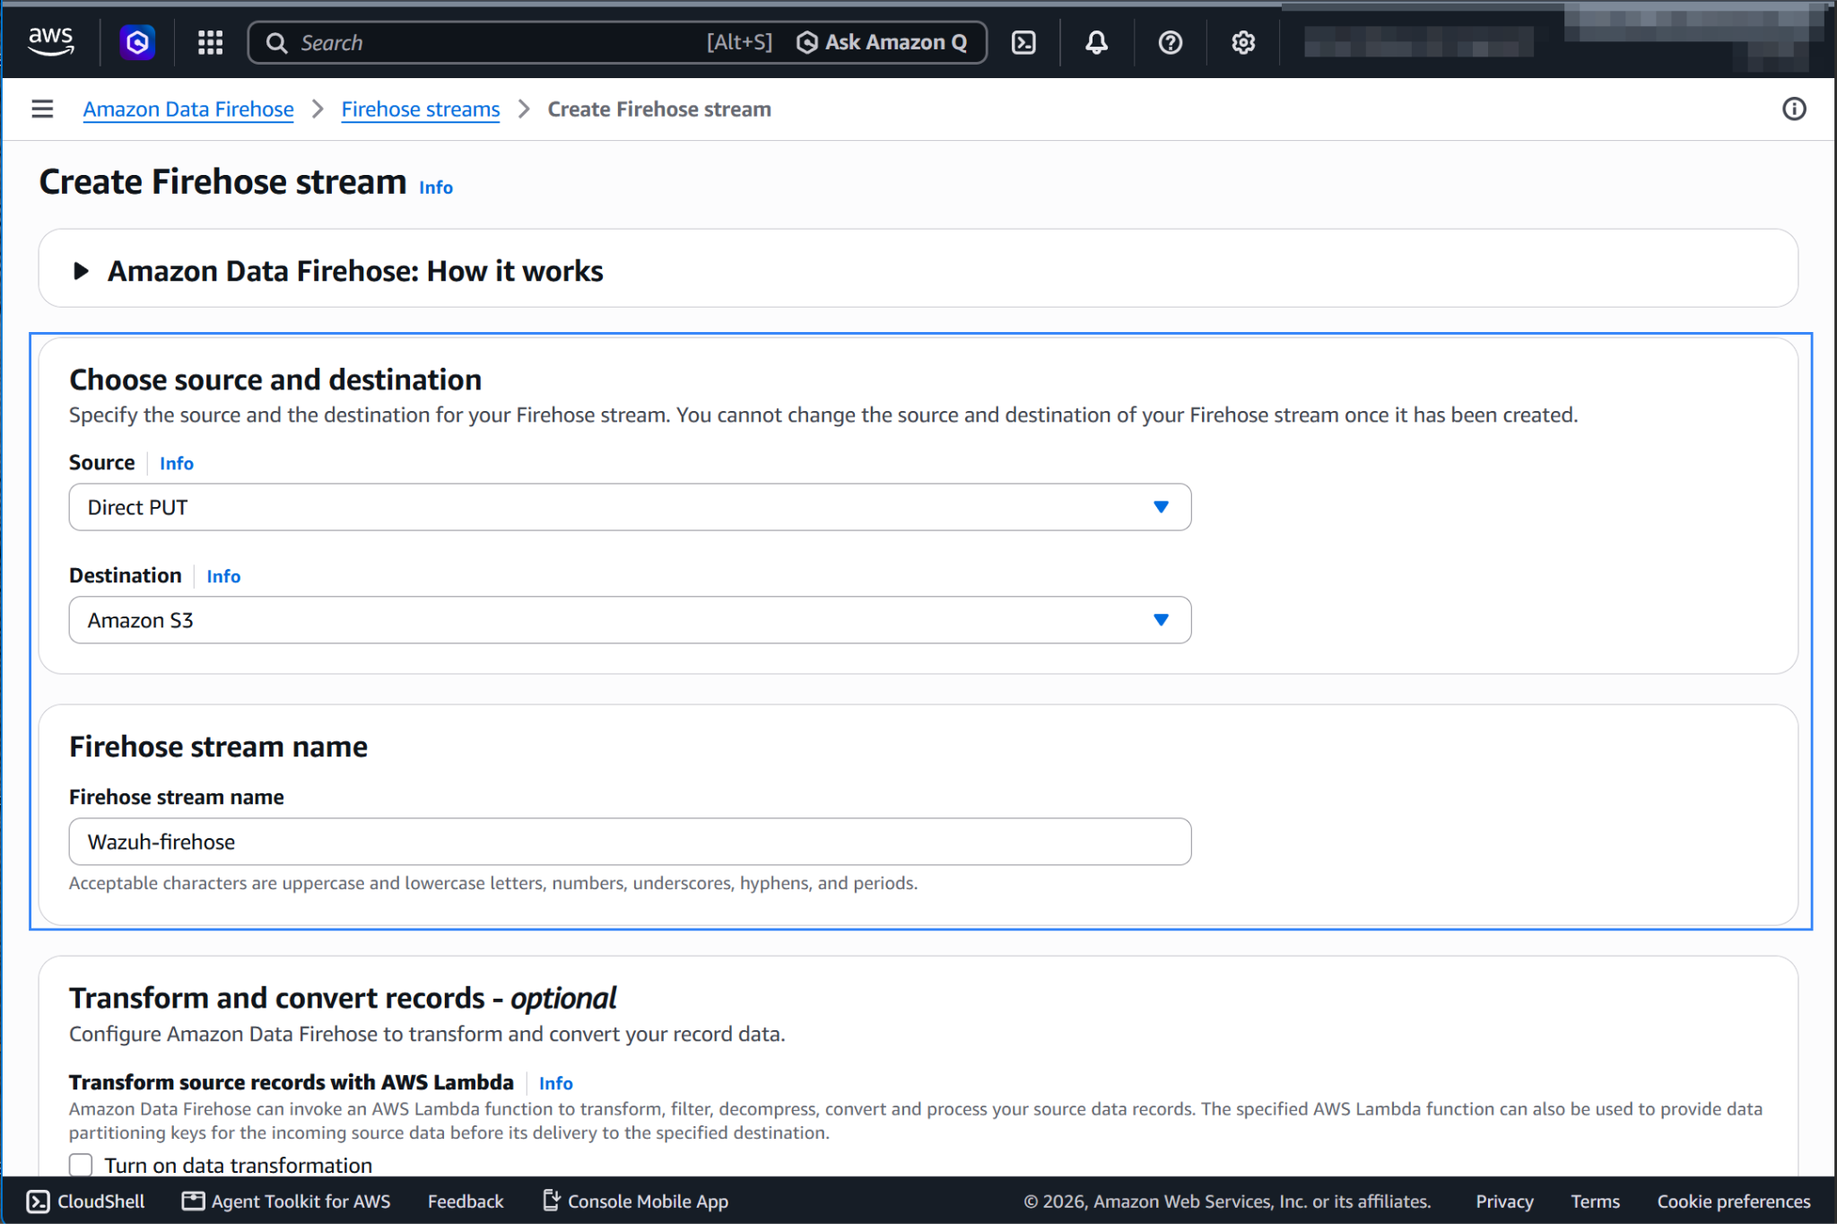Open the Terms footer link
Image resolution: width=1837 pixels, height=1224 pixels.
click(1595, 1201)
